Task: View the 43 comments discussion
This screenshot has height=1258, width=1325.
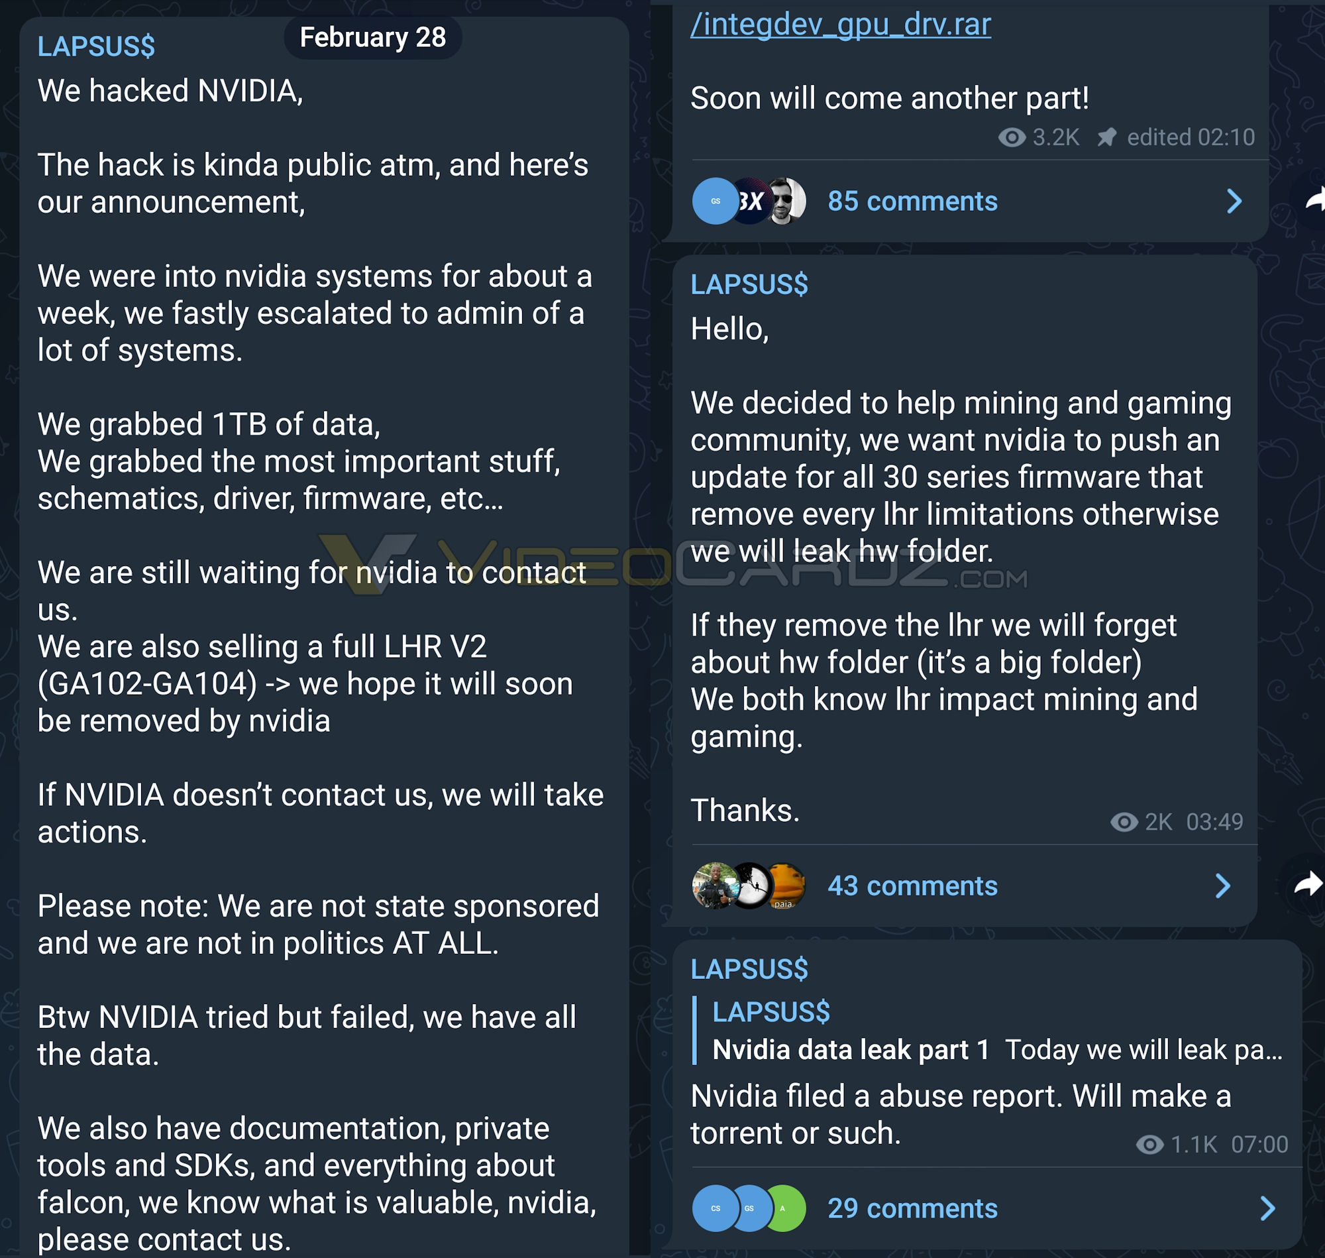Action: tap(913, 885)
